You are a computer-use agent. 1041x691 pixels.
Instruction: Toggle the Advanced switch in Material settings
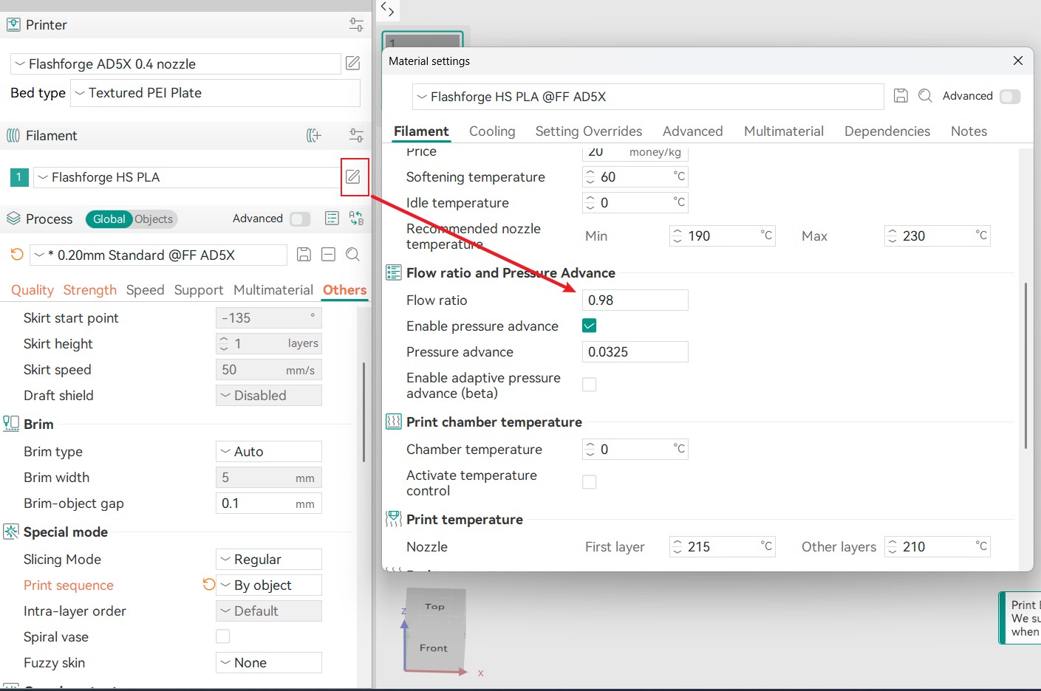click(x=1009, y=97)
